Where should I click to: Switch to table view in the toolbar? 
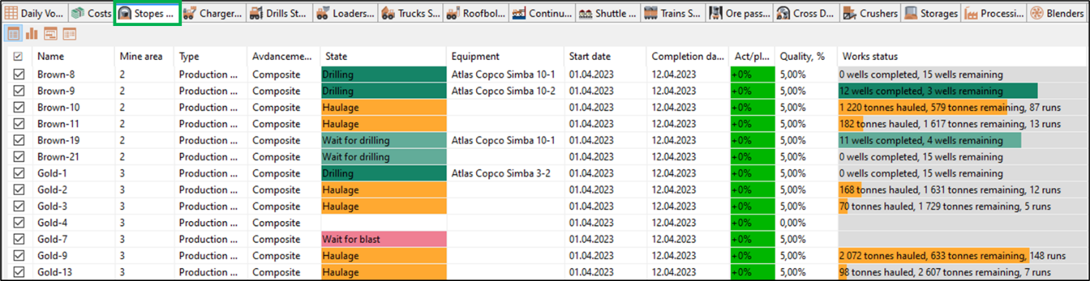point(13,33)
